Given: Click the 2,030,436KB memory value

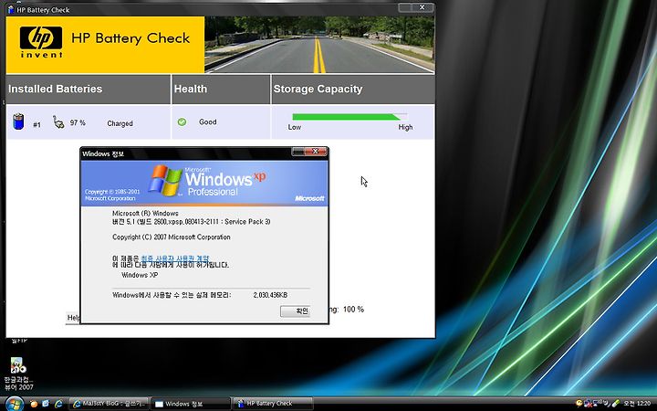Looking at the screenshot, I should (x=270, y=295).
